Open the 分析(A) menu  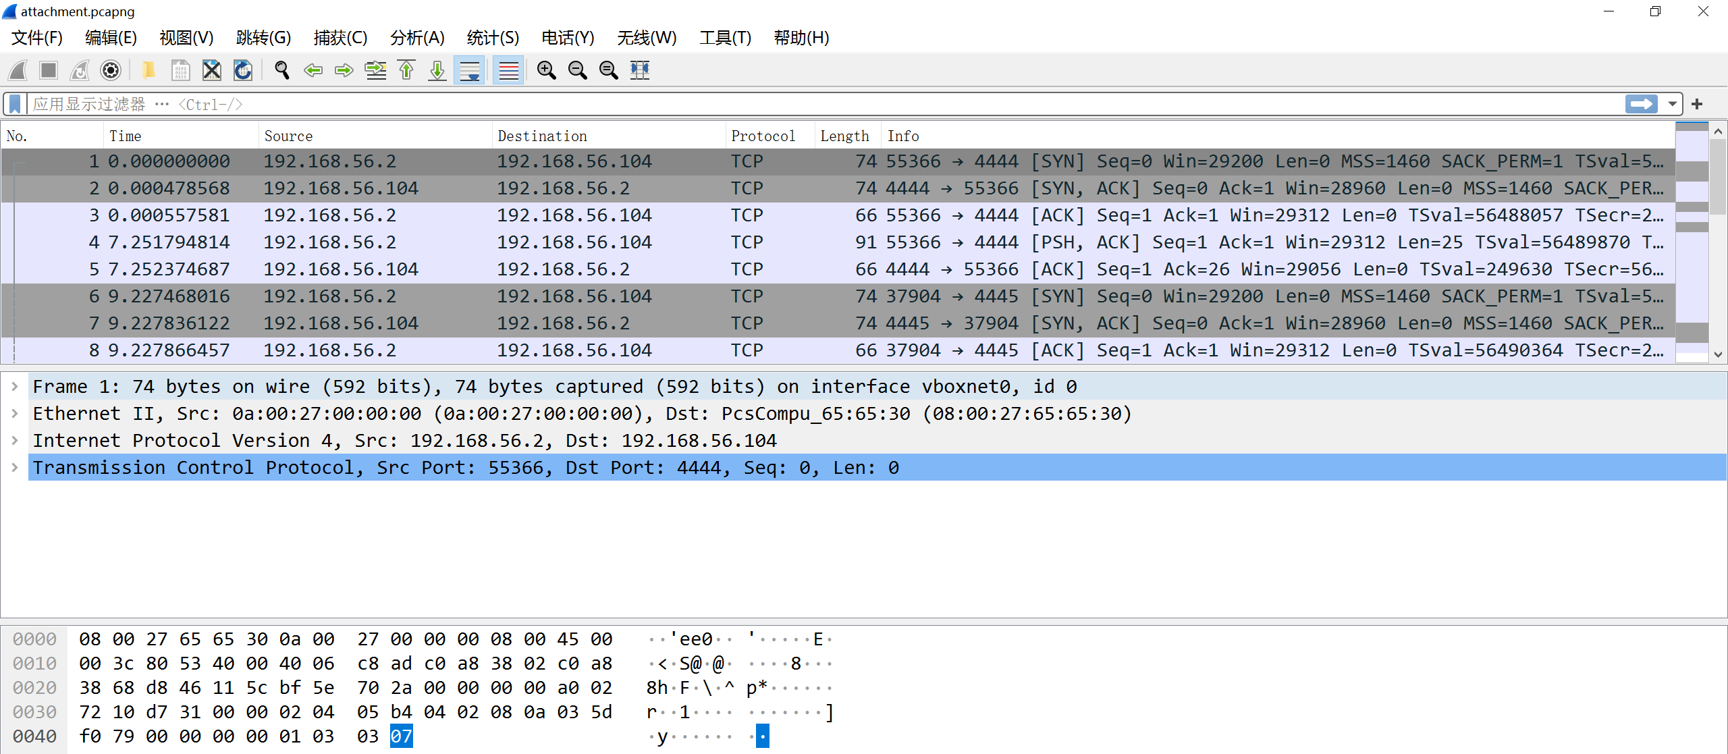[418, 38]
